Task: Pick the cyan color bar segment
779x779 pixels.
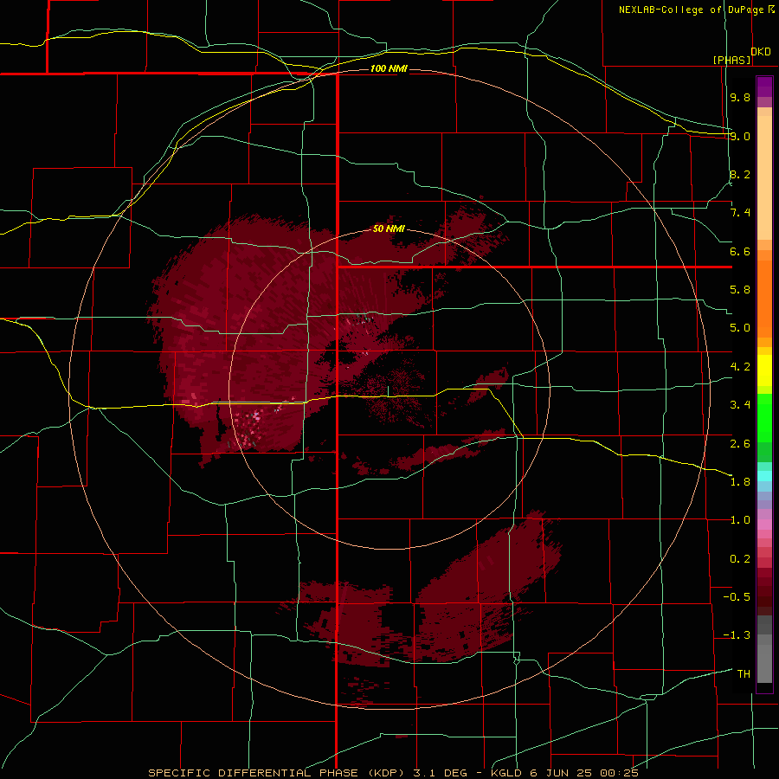Action: pos(764,476)
